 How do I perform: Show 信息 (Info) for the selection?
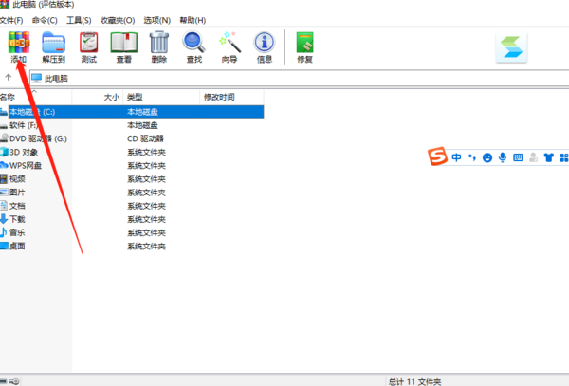point(265,44)
